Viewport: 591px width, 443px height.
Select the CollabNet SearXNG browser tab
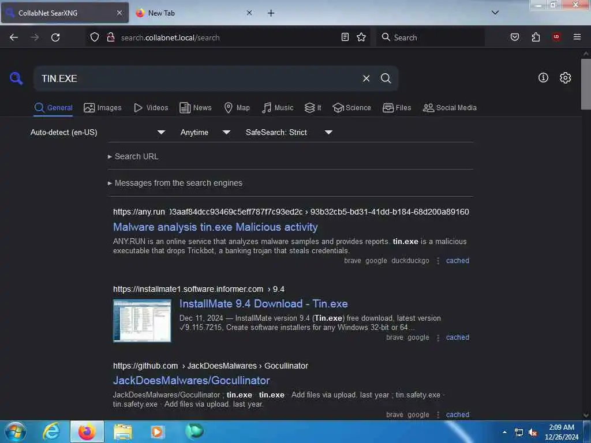pyautogui.click(x=65, y=13)
